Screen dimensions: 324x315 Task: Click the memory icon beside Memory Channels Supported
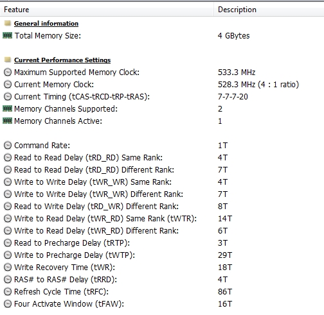8,108
